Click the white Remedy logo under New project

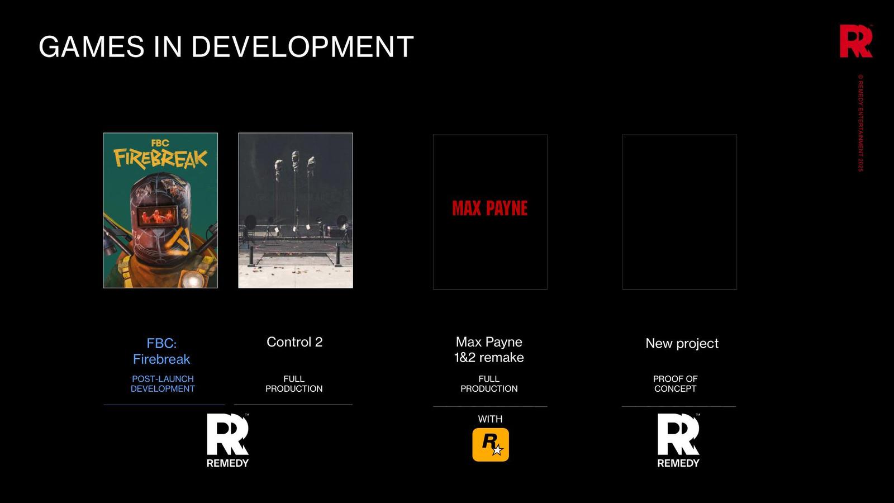coord(678,440)
